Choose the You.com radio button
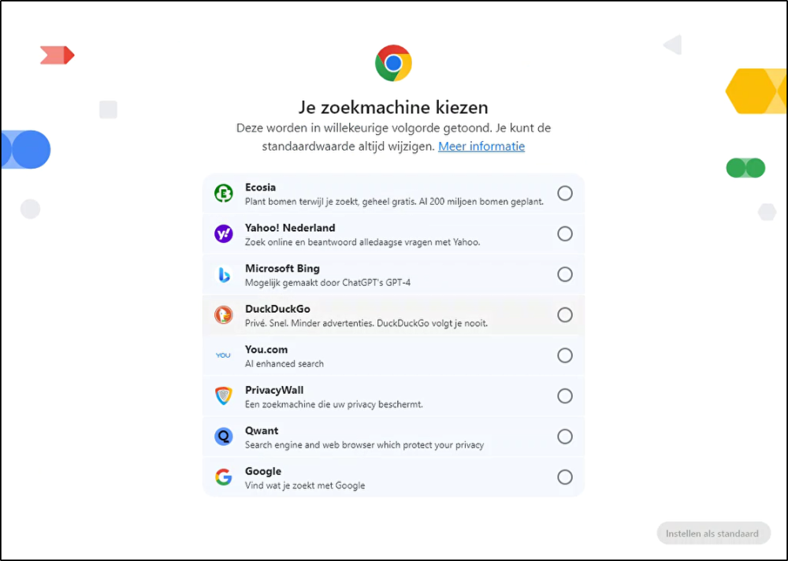This screenshot has height=561, width=788. 565,355
